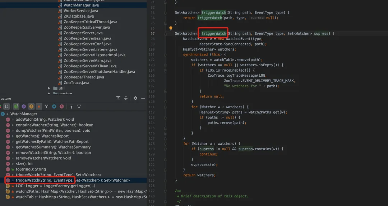The width and height of the screenshot is (388, 206).
Task: Click the Show Properties icon
Action: (x=24, y=106)
